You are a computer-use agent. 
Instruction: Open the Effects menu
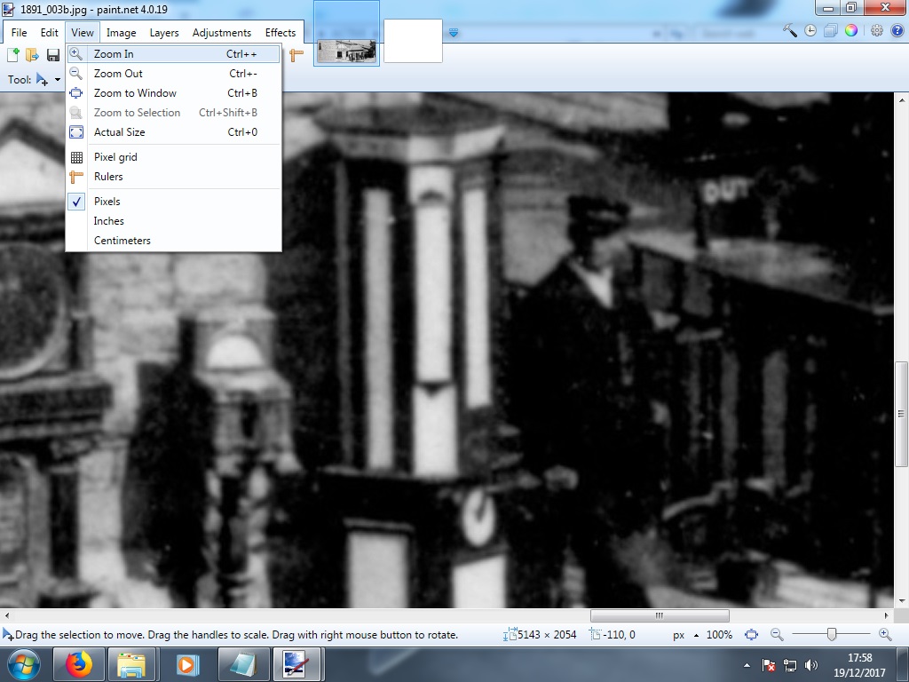pos(281,32)
